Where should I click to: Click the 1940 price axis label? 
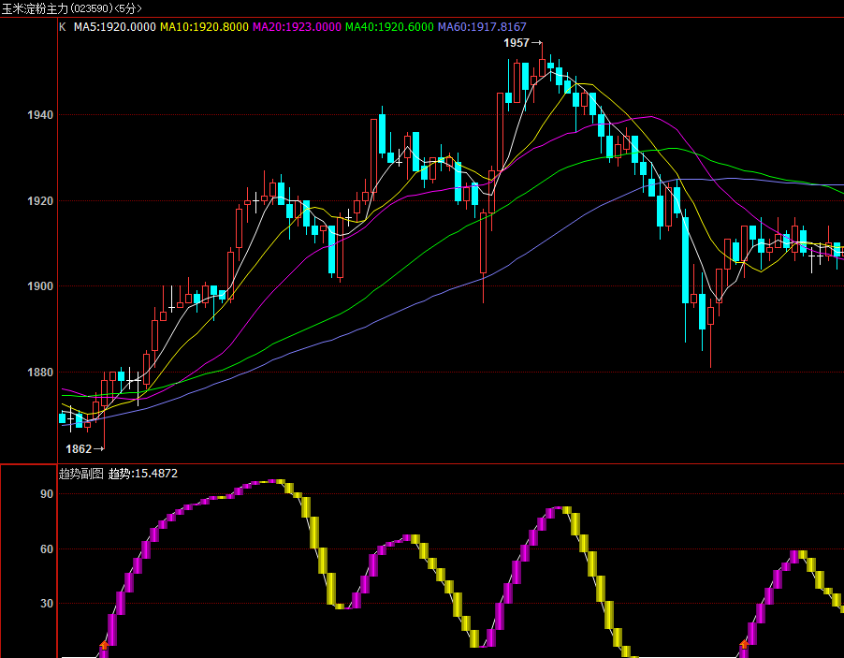point(40,115)
